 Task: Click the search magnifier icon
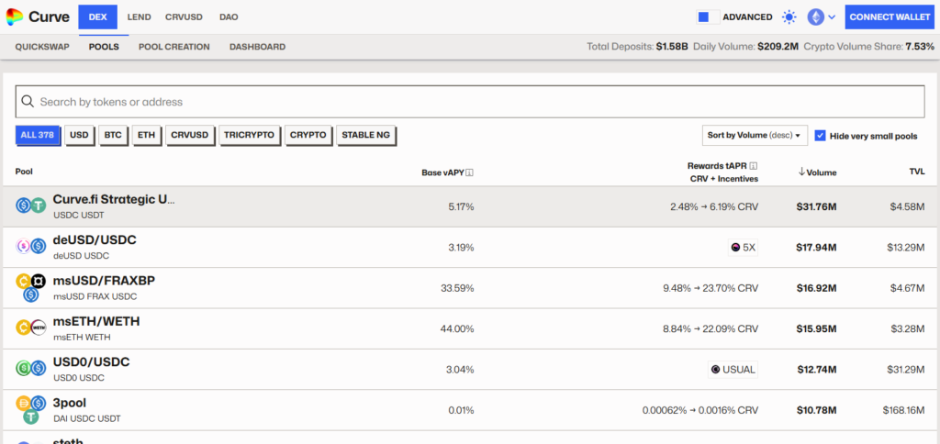click(27, 101)
